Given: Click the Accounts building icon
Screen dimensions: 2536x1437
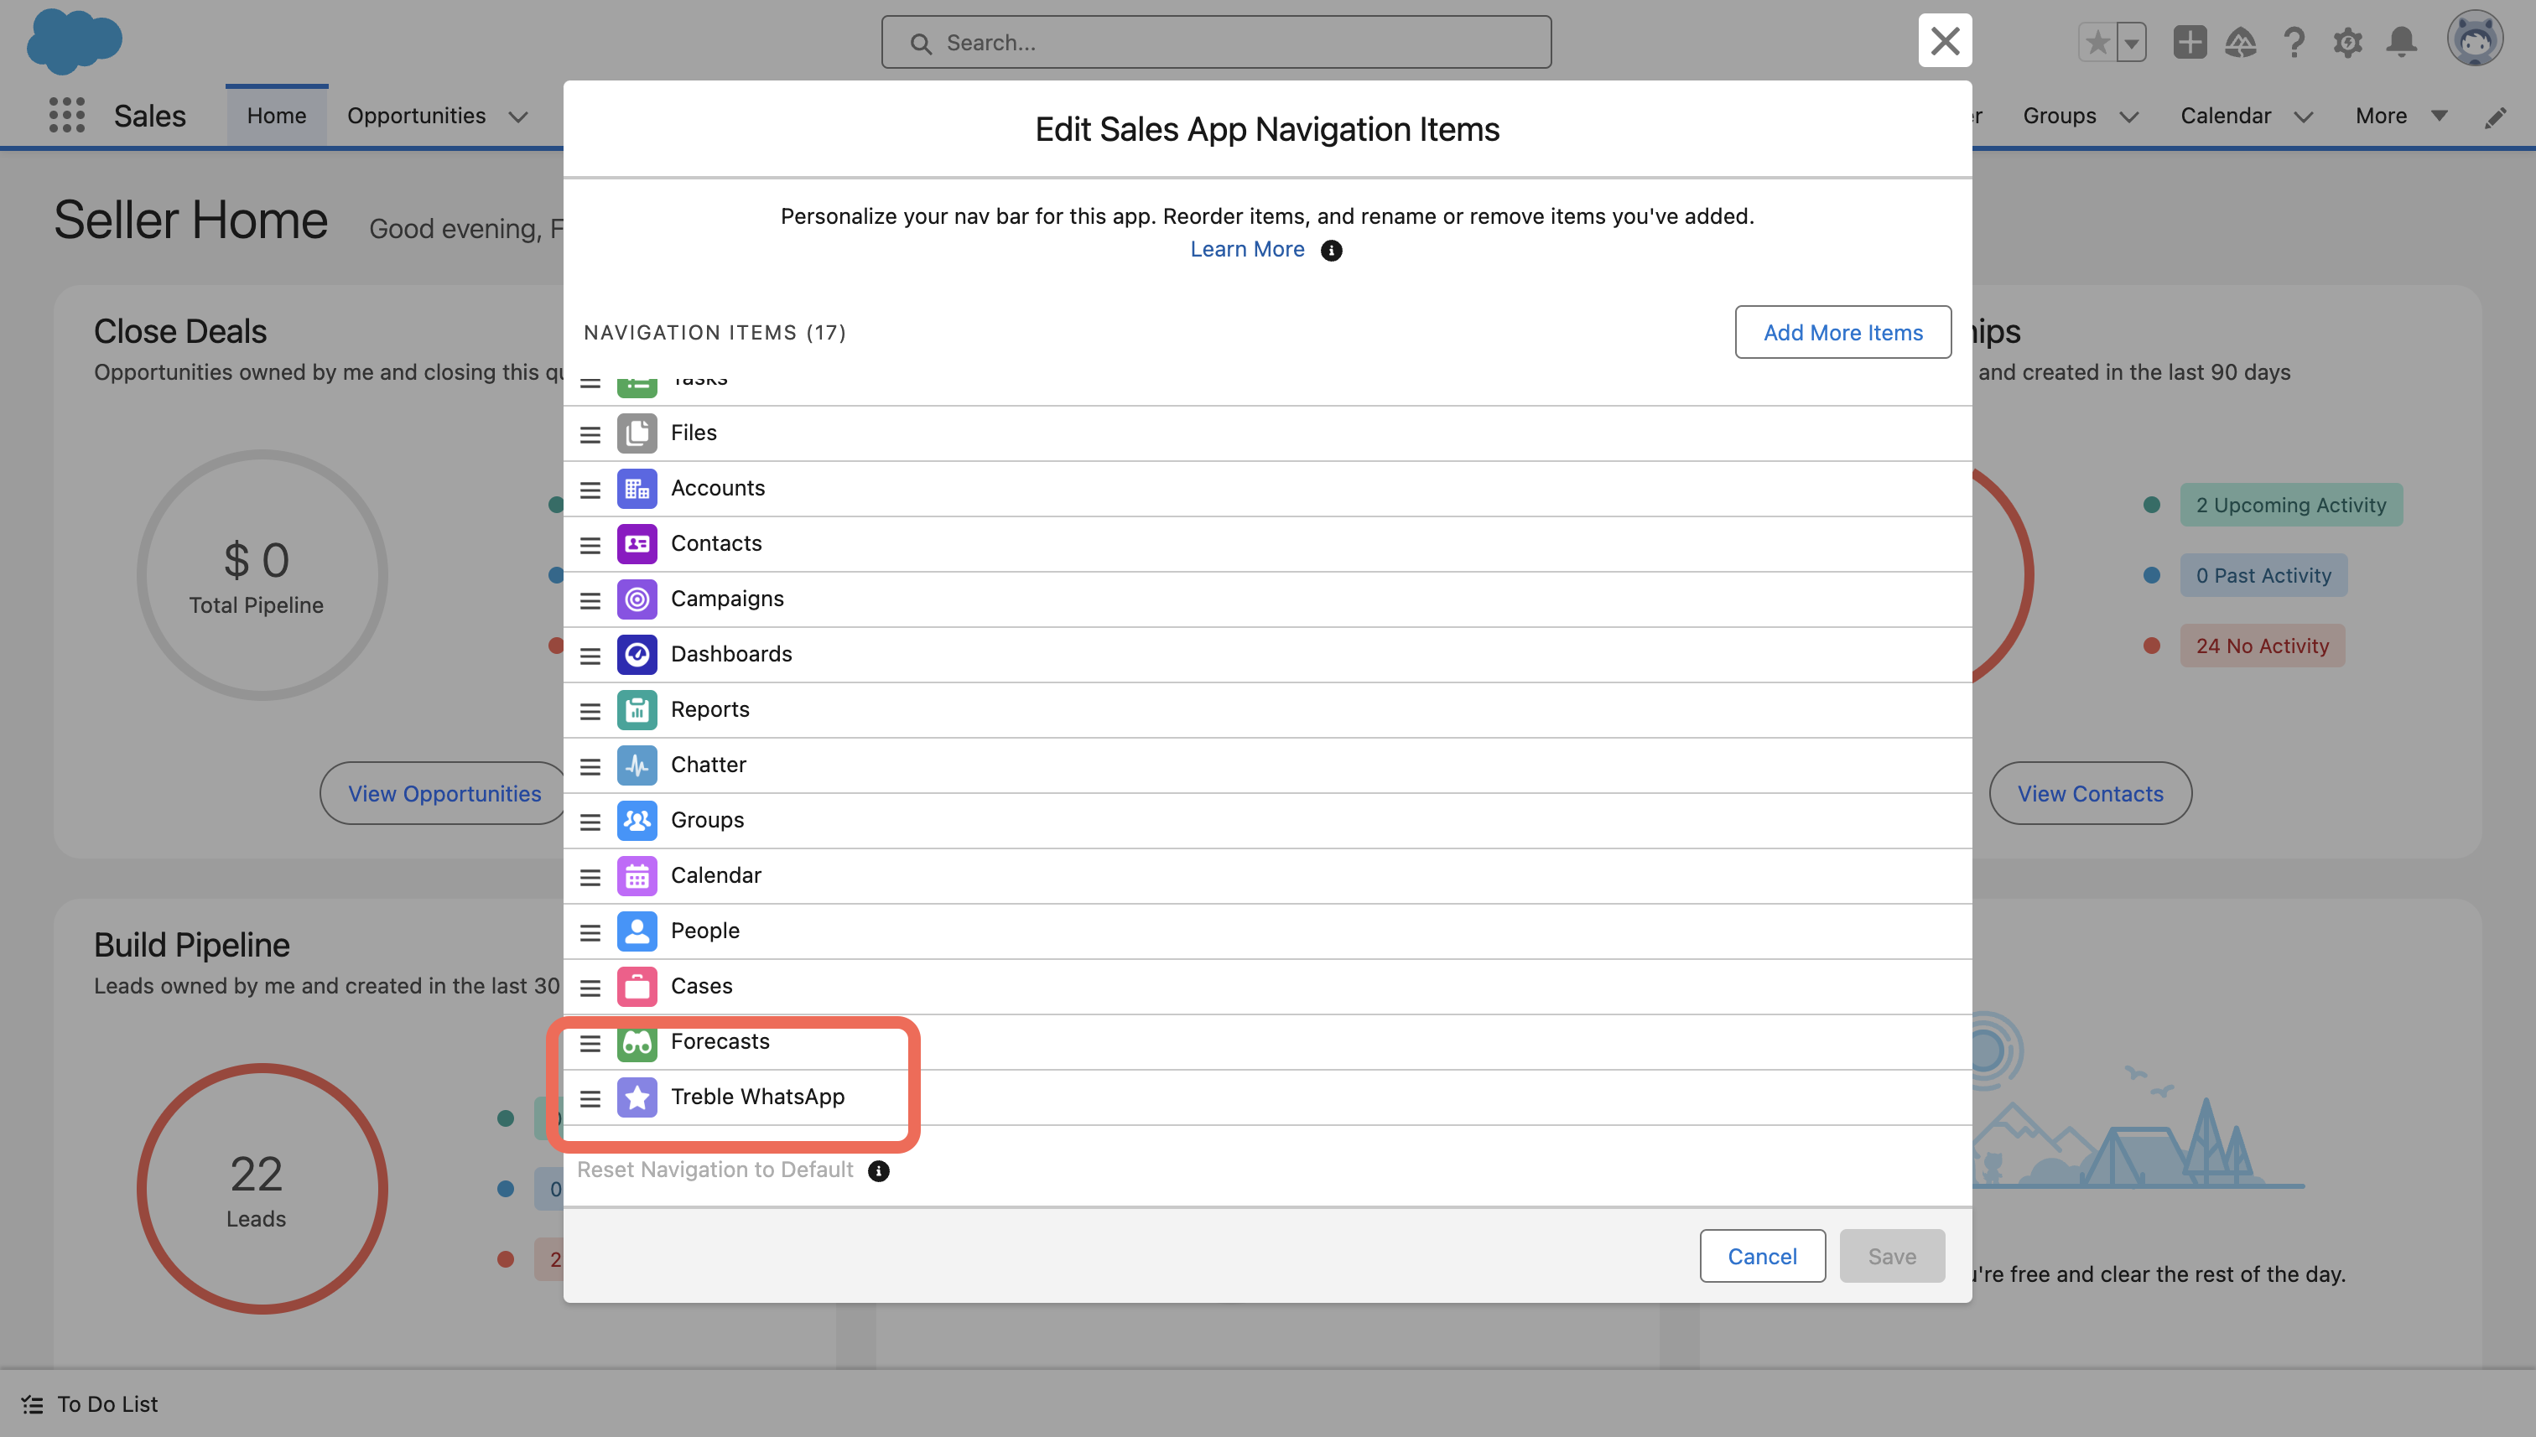Looking at the screenshot, I should coord(637,489).
